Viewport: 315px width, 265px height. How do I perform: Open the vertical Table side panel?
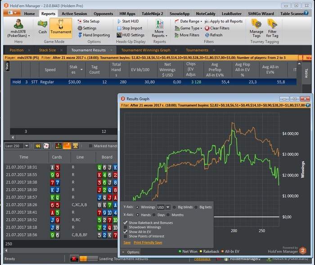tap(306, 73)
